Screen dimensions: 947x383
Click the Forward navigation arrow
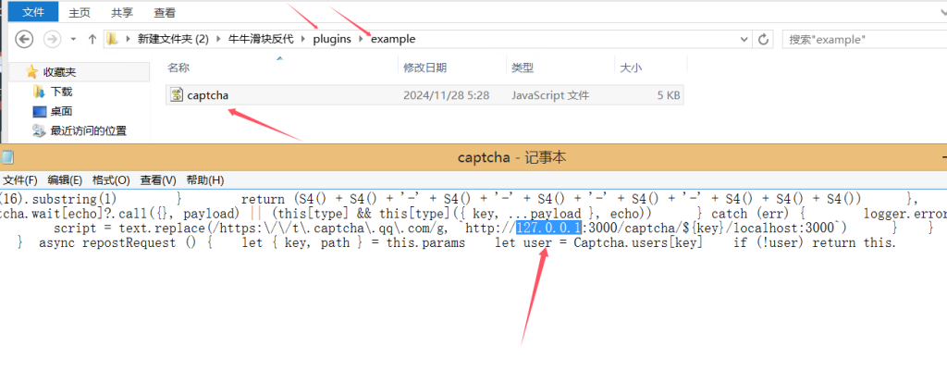pos(53,39)
